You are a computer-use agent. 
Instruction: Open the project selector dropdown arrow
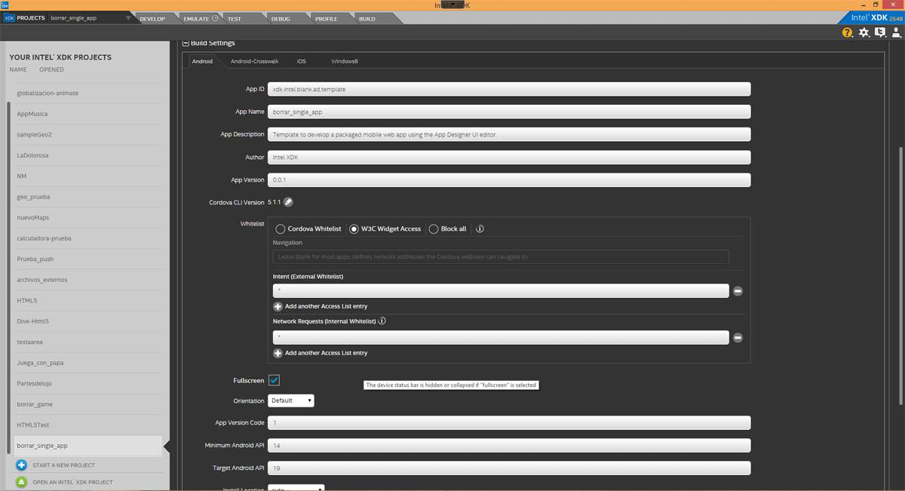coord(128,17)
